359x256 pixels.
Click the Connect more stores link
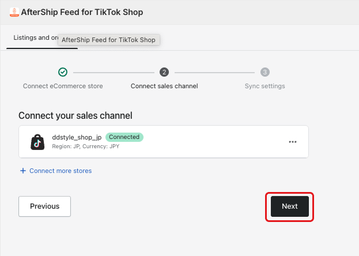click(x=61, y=171)
